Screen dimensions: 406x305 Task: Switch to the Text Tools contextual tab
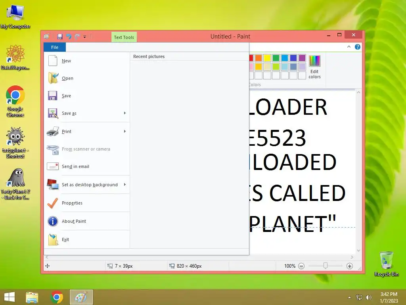tap(124, 37)
